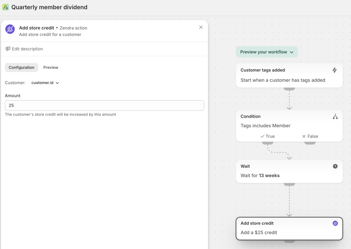Click the 'Add store credit for a customer' subtitle
This screenshot has height=249, width=351.
click(x=50, y=35)
